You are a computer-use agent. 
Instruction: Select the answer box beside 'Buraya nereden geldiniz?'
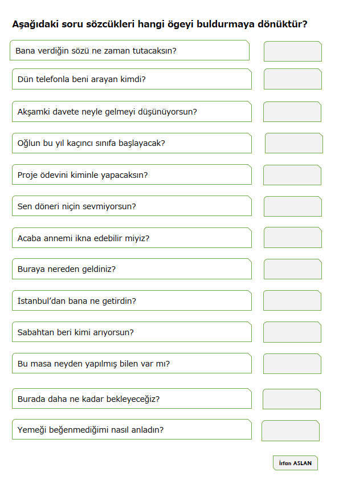tap(293, 269)
